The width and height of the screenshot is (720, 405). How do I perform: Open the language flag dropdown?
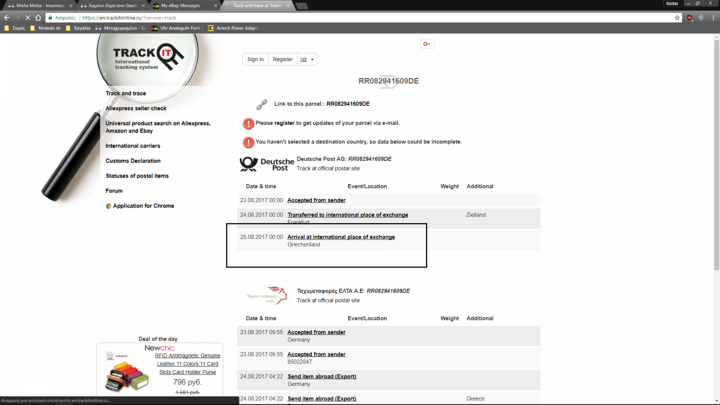pos(307,59)
